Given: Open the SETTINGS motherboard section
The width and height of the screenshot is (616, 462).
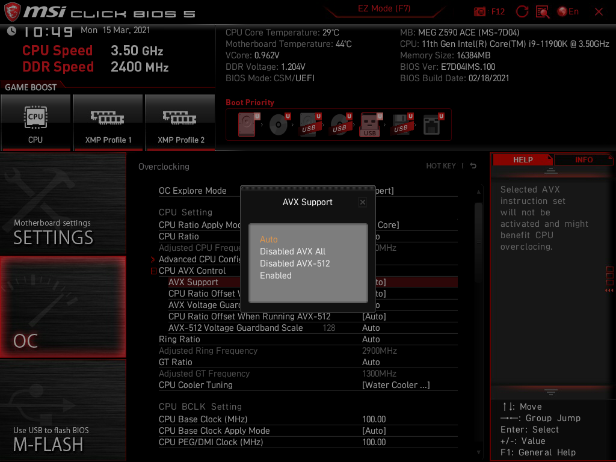Looking at the screenshot, I should click(63, 204).
